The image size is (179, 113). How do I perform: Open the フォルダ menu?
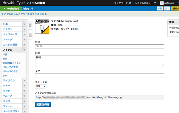(x=12, y=40)
